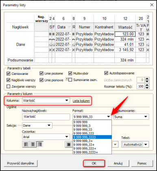Disable Nagłówki wierszy option

9,80
